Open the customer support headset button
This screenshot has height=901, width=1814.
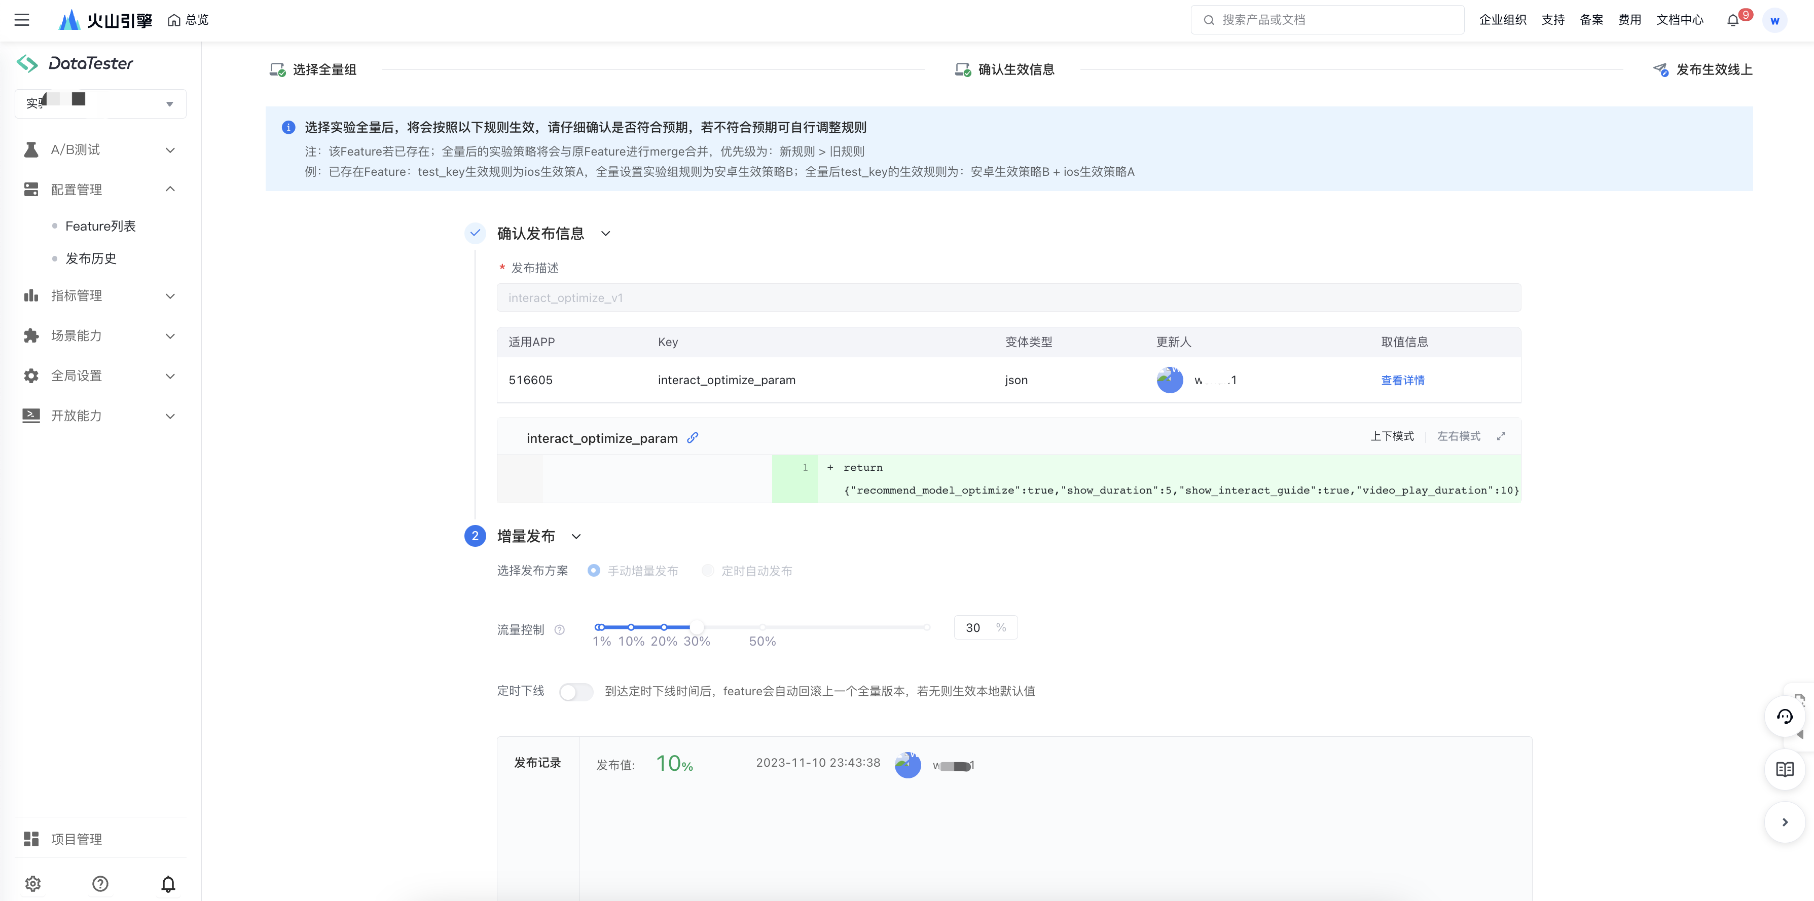[x=1785, y=717]
